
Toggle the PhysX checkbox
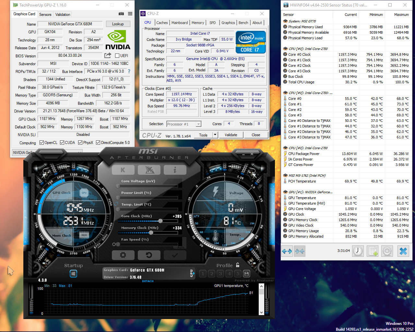point(80,143)
